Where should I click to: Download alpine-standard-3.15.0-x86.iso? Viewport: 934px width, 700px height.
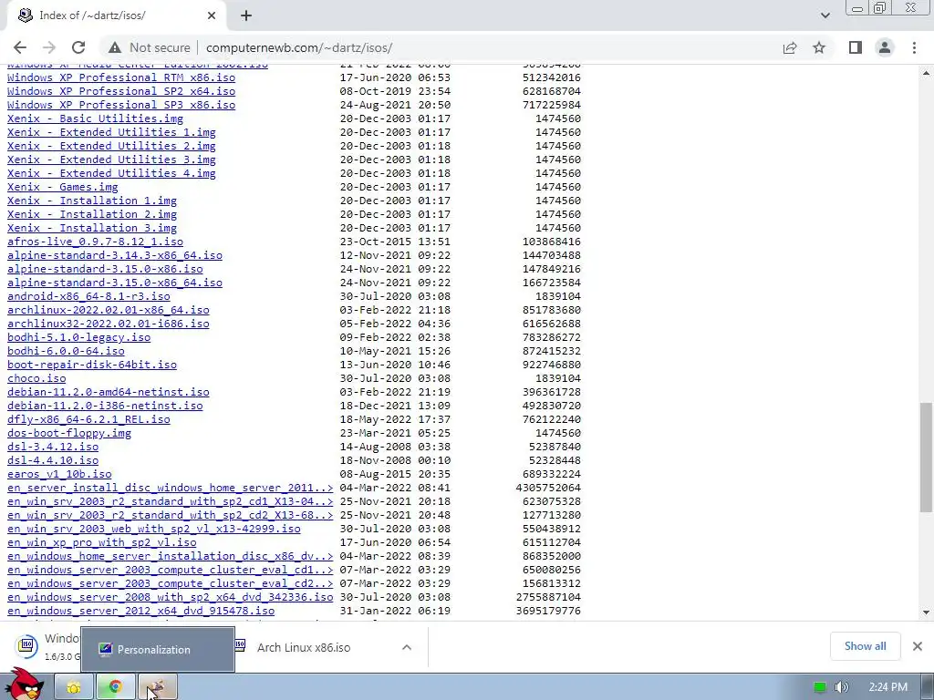pyautogui.click(x=105, y=269)
